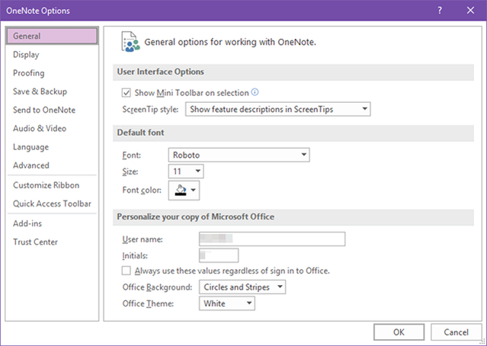The height and width of the screenshot is (346, 487).
Task: Click the Mini Toolbar info icon
Action: click(x=255, y=92)
